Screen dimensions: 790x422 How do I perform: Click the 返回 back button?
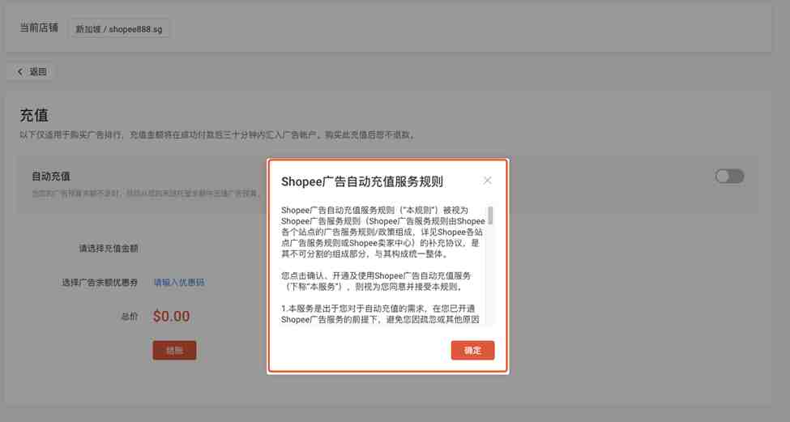tap(31, 71)
